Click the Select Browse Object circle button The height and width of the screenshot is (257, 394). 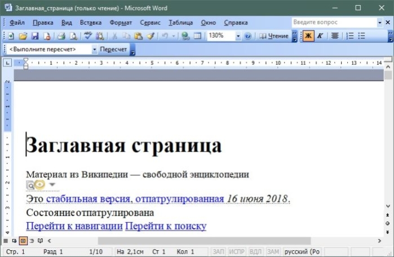pos(388,223)
